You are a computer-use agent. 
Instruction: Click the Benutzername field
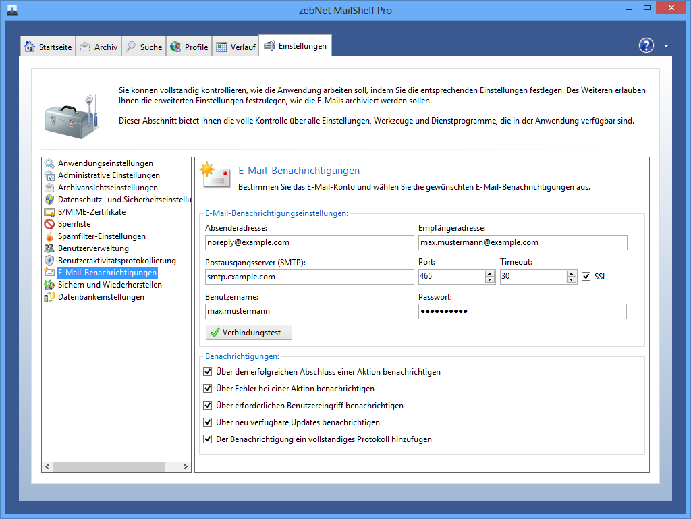(x=309, y=311)
